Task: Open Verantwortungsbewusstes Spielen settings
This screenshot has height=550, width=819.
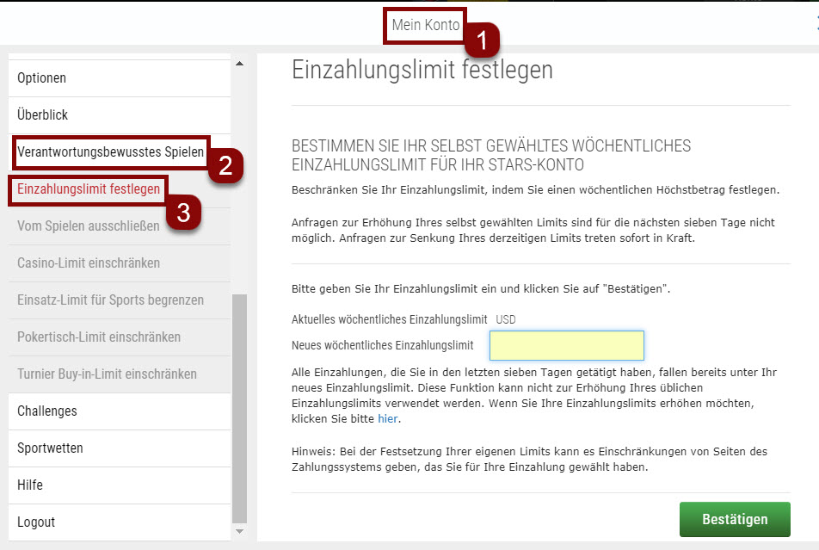Action: point(109,152)
